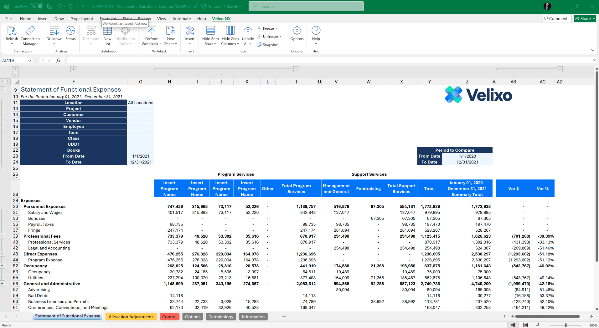Open the Name Box dropdown arrow
Viewport: 599px width, 328px height.
pos(29,60)
